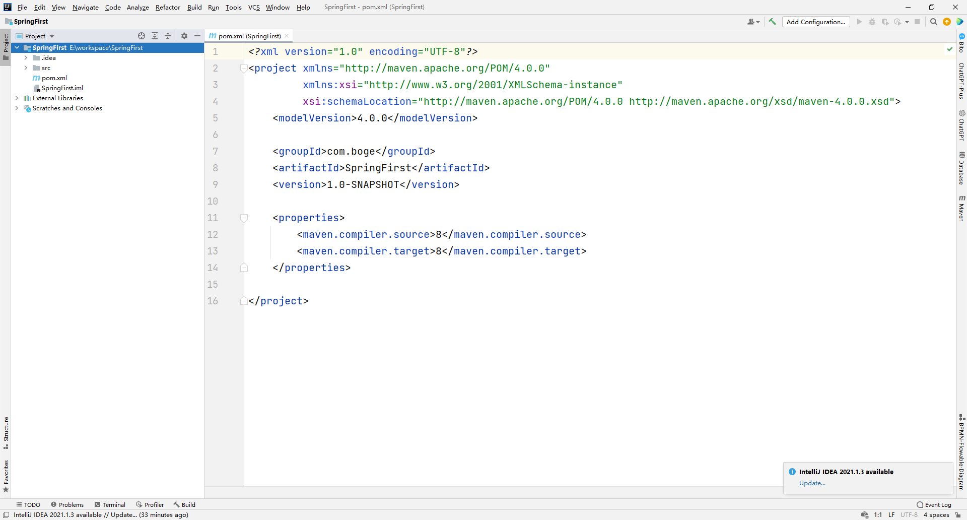Click the 4 spaces indent indicator
This screenshot has height=520, width=967.
click(x=936, y=514)
